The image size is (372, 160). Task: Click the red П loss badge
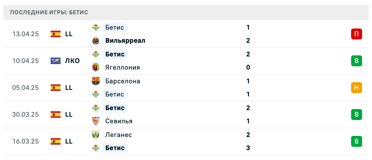point(357,34)
